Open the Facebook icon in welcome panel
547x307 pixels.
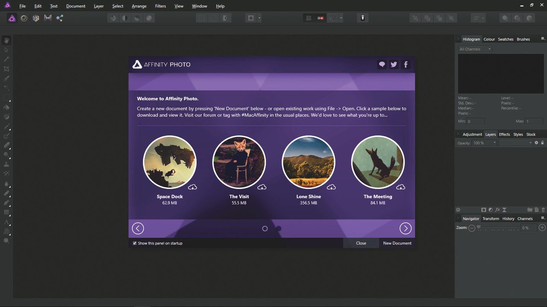pyautogui.click(x=406, y=64)
